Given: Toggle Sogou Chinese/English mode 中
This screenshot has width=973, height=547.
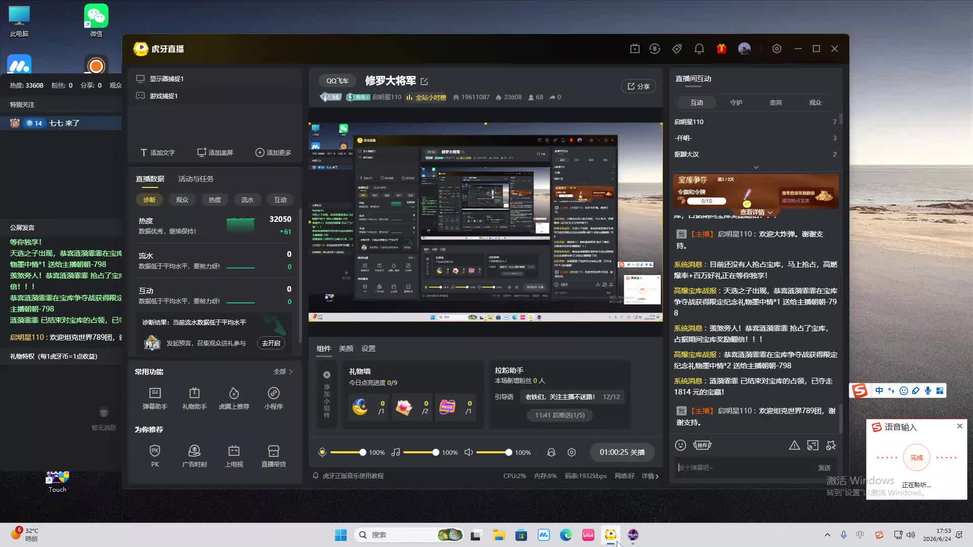Looking at the screenshot, I should (x=879, y=390).
